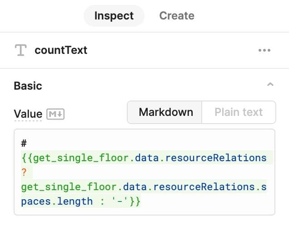Viewport: 289px width, 230px height.
Task: Switch to the Inspect tab
Action: coord(114,16)
